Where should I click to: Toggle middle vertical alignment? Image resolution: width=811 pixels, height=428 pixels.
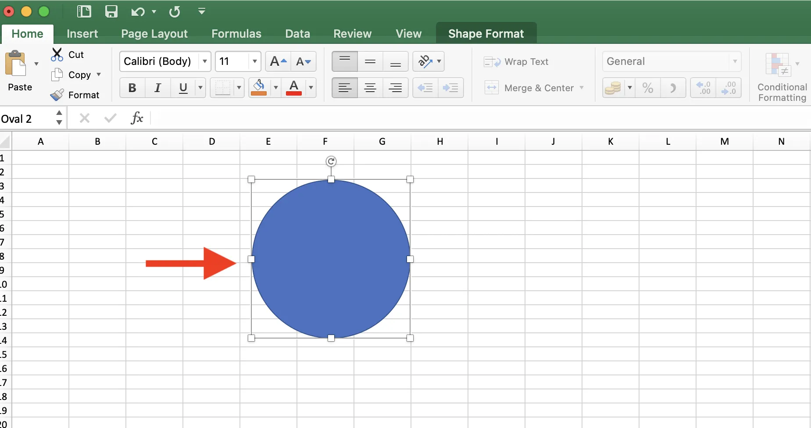coord(370,61)
